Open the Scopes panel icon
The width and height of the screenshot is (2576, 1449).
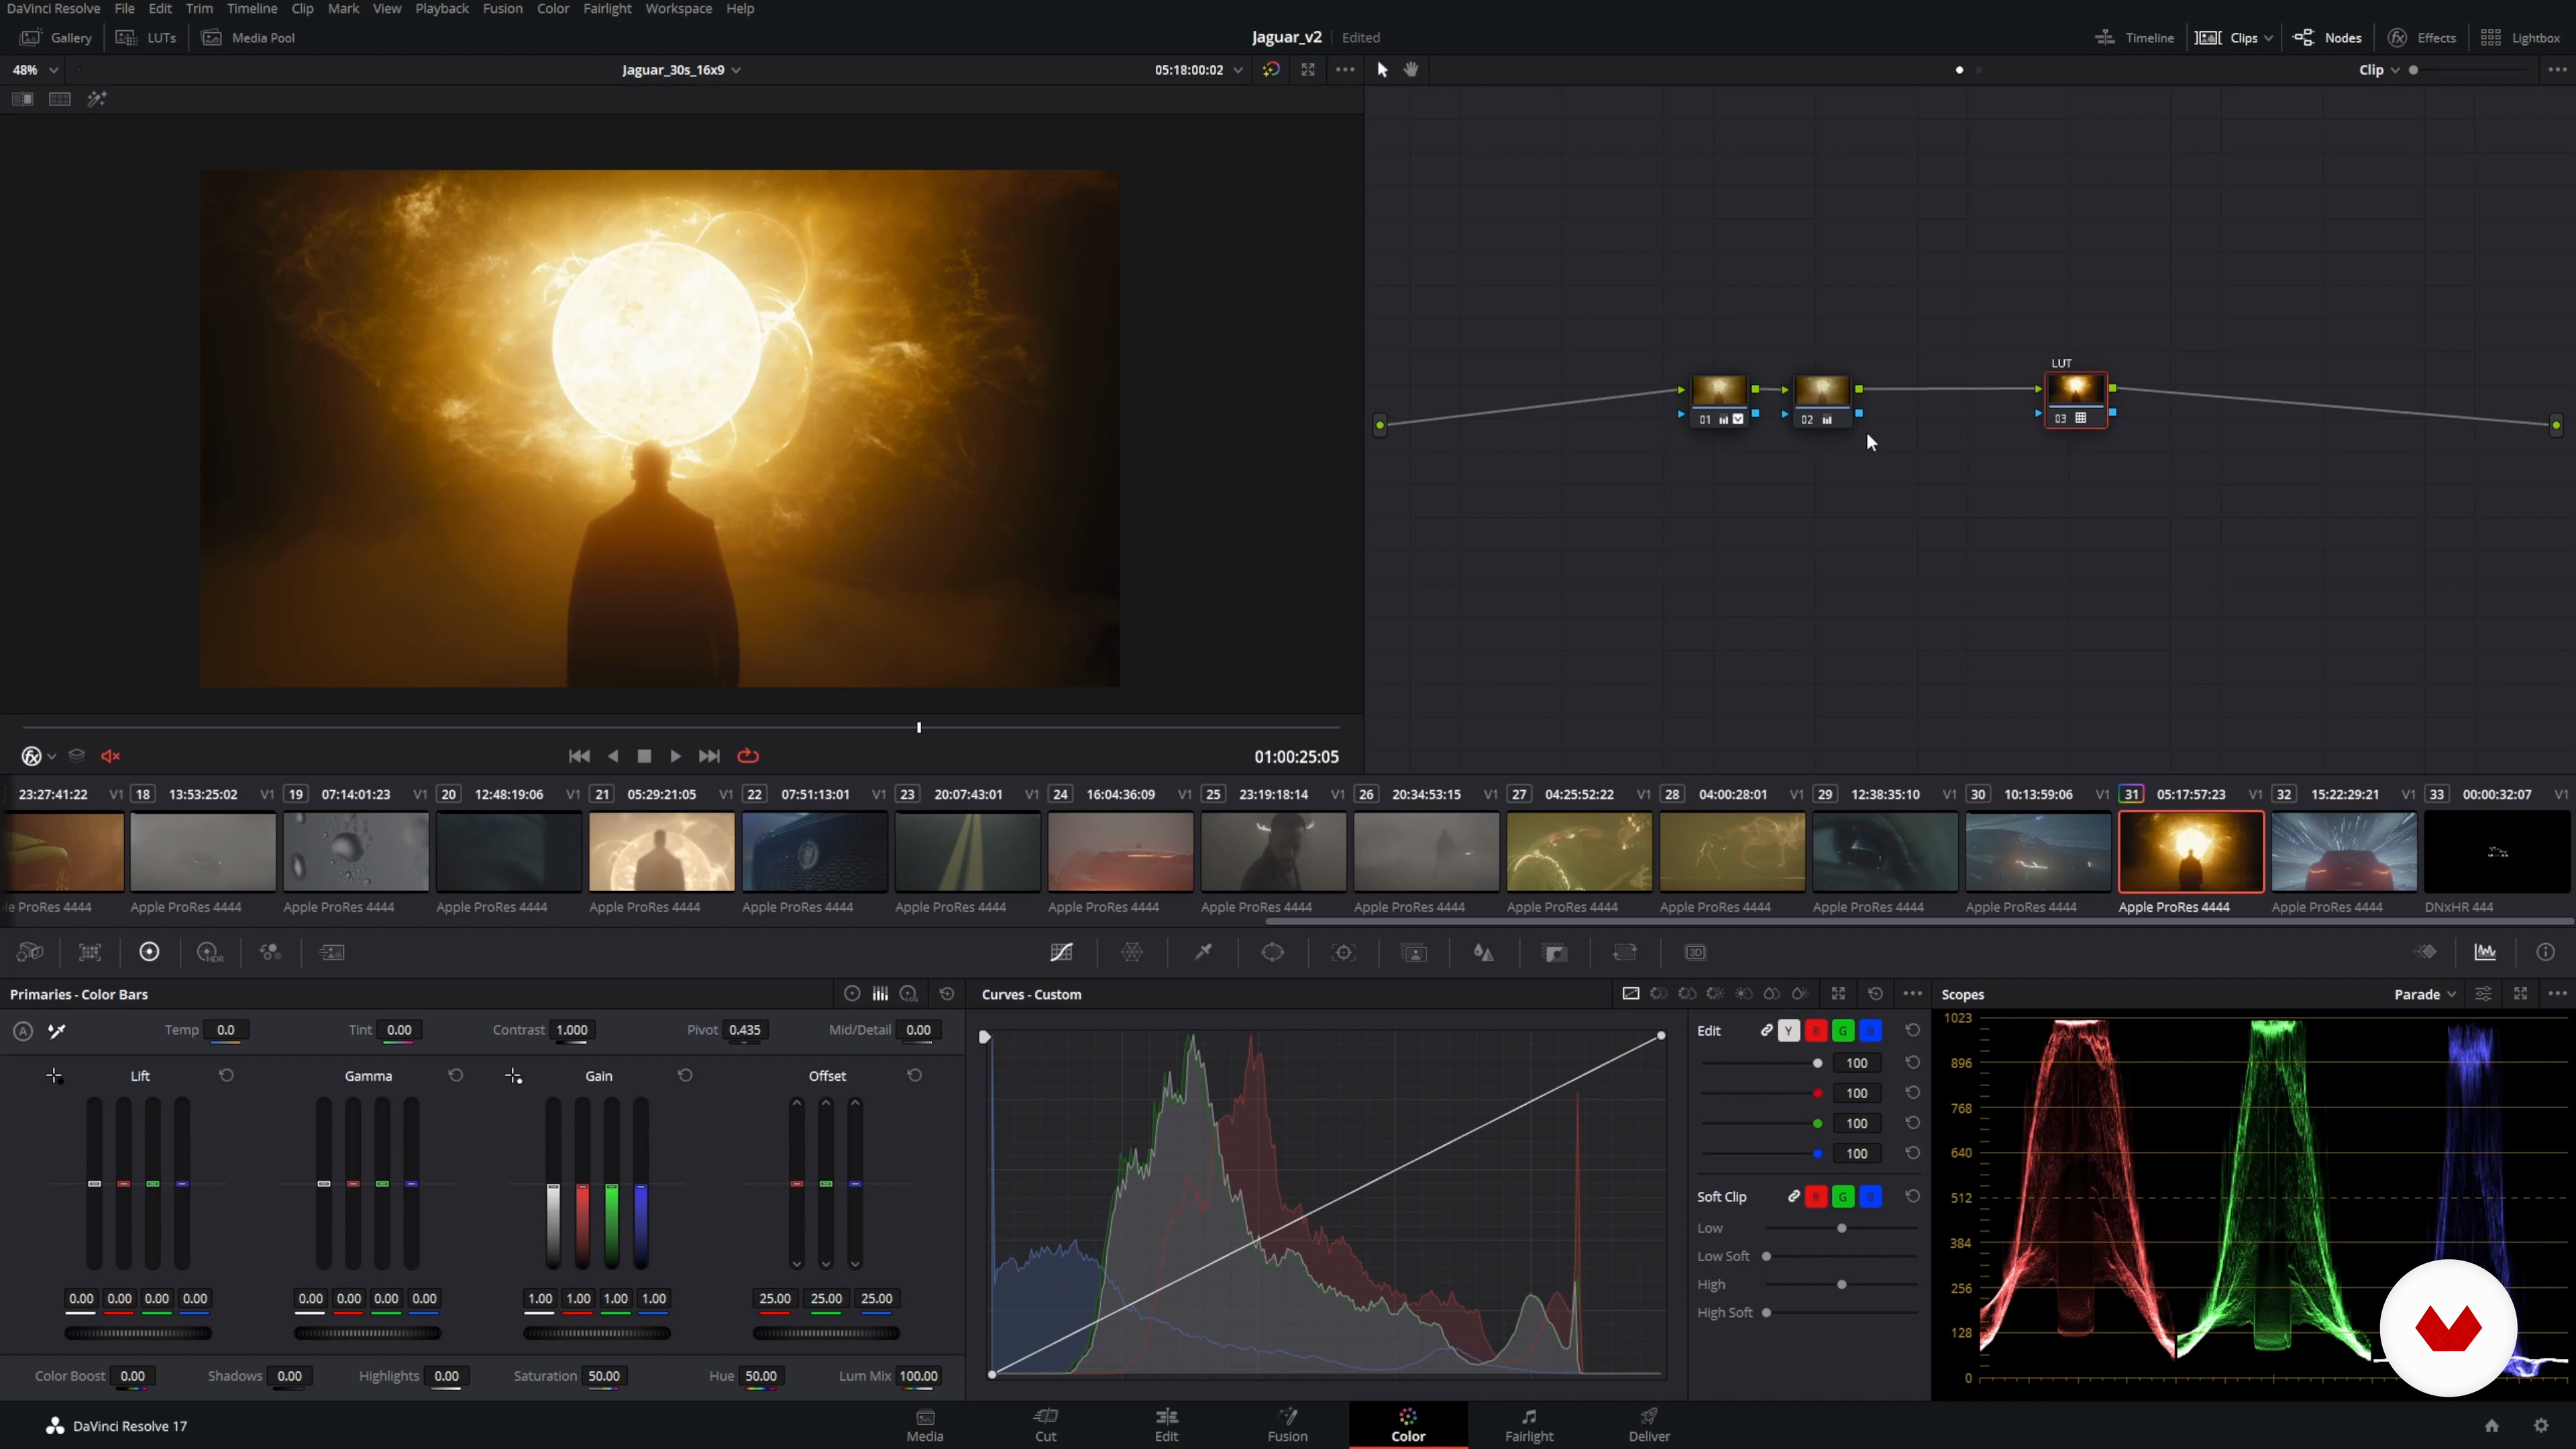point(2485,952)
